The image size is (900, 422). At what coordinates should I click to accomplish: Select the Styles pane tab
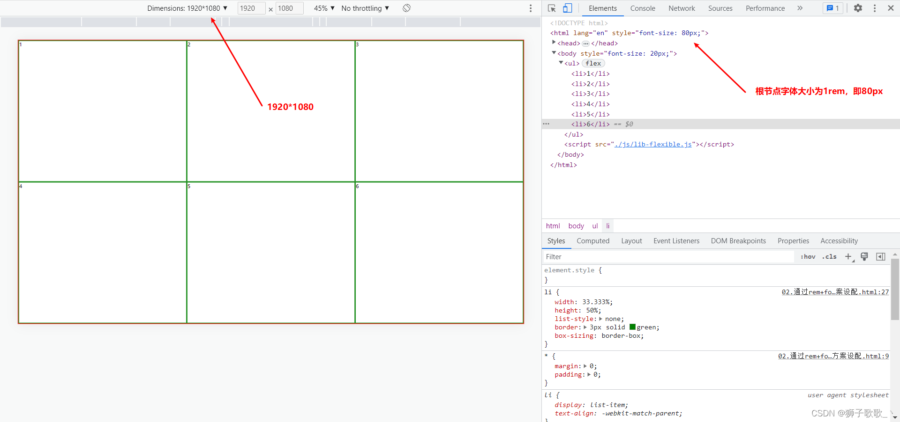click(x=556, y=241)
